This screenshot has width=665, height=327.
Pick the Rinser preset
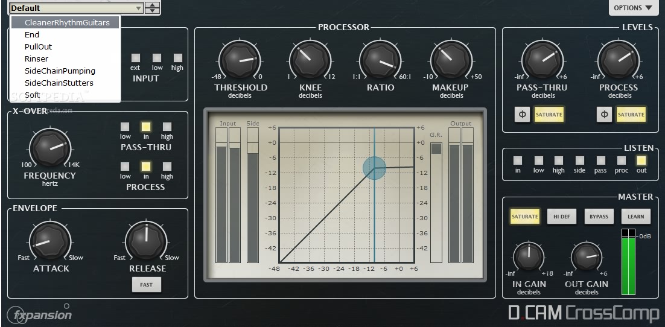[x=66, y=59]
